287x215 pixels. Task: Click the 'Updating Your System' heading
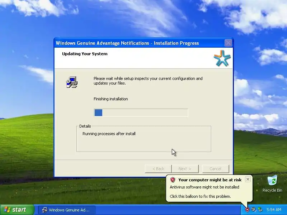(x=85, y=54)
